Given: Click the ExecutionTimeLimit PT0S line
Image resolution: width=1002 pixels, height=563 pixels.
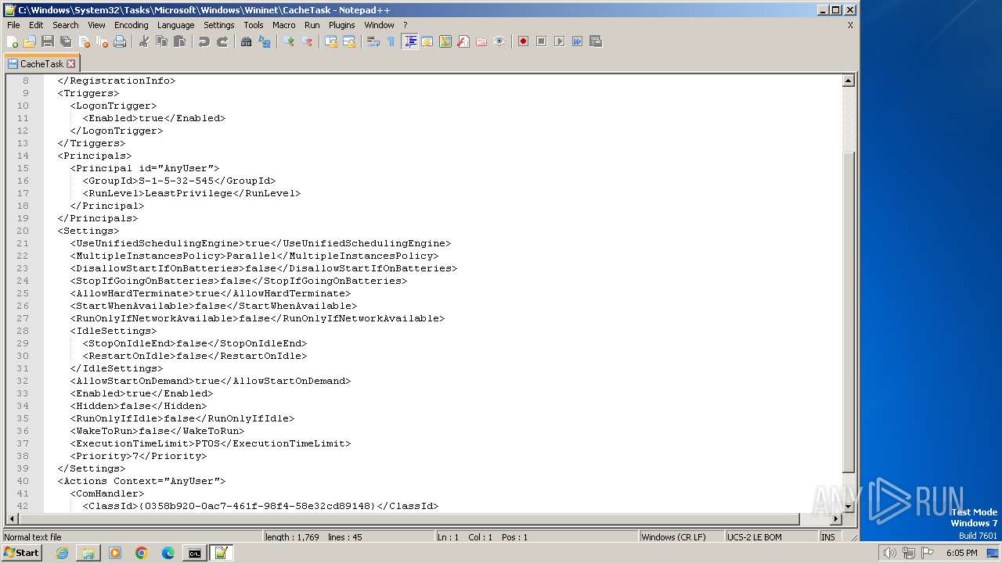Looking at the screenshot, I should coord(211,443).
